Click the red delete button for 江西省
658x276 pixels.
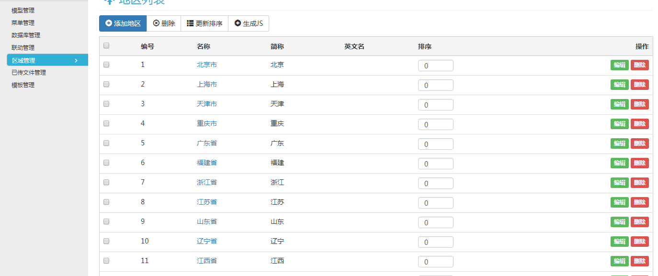[639, 261]
